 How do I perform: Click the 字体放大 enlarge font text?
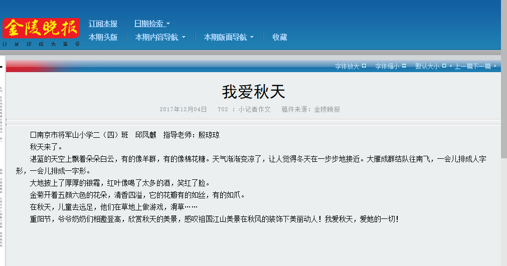347,66
